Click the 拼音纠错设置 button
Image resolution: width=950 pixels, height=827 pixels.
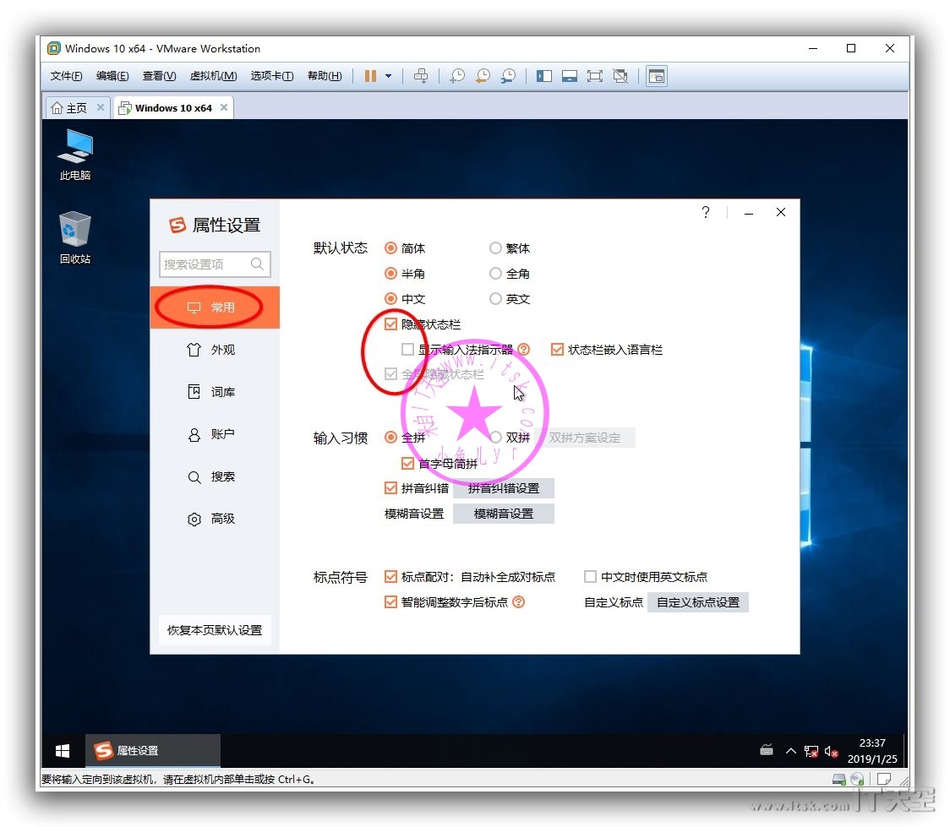click(x=504, y=488)
